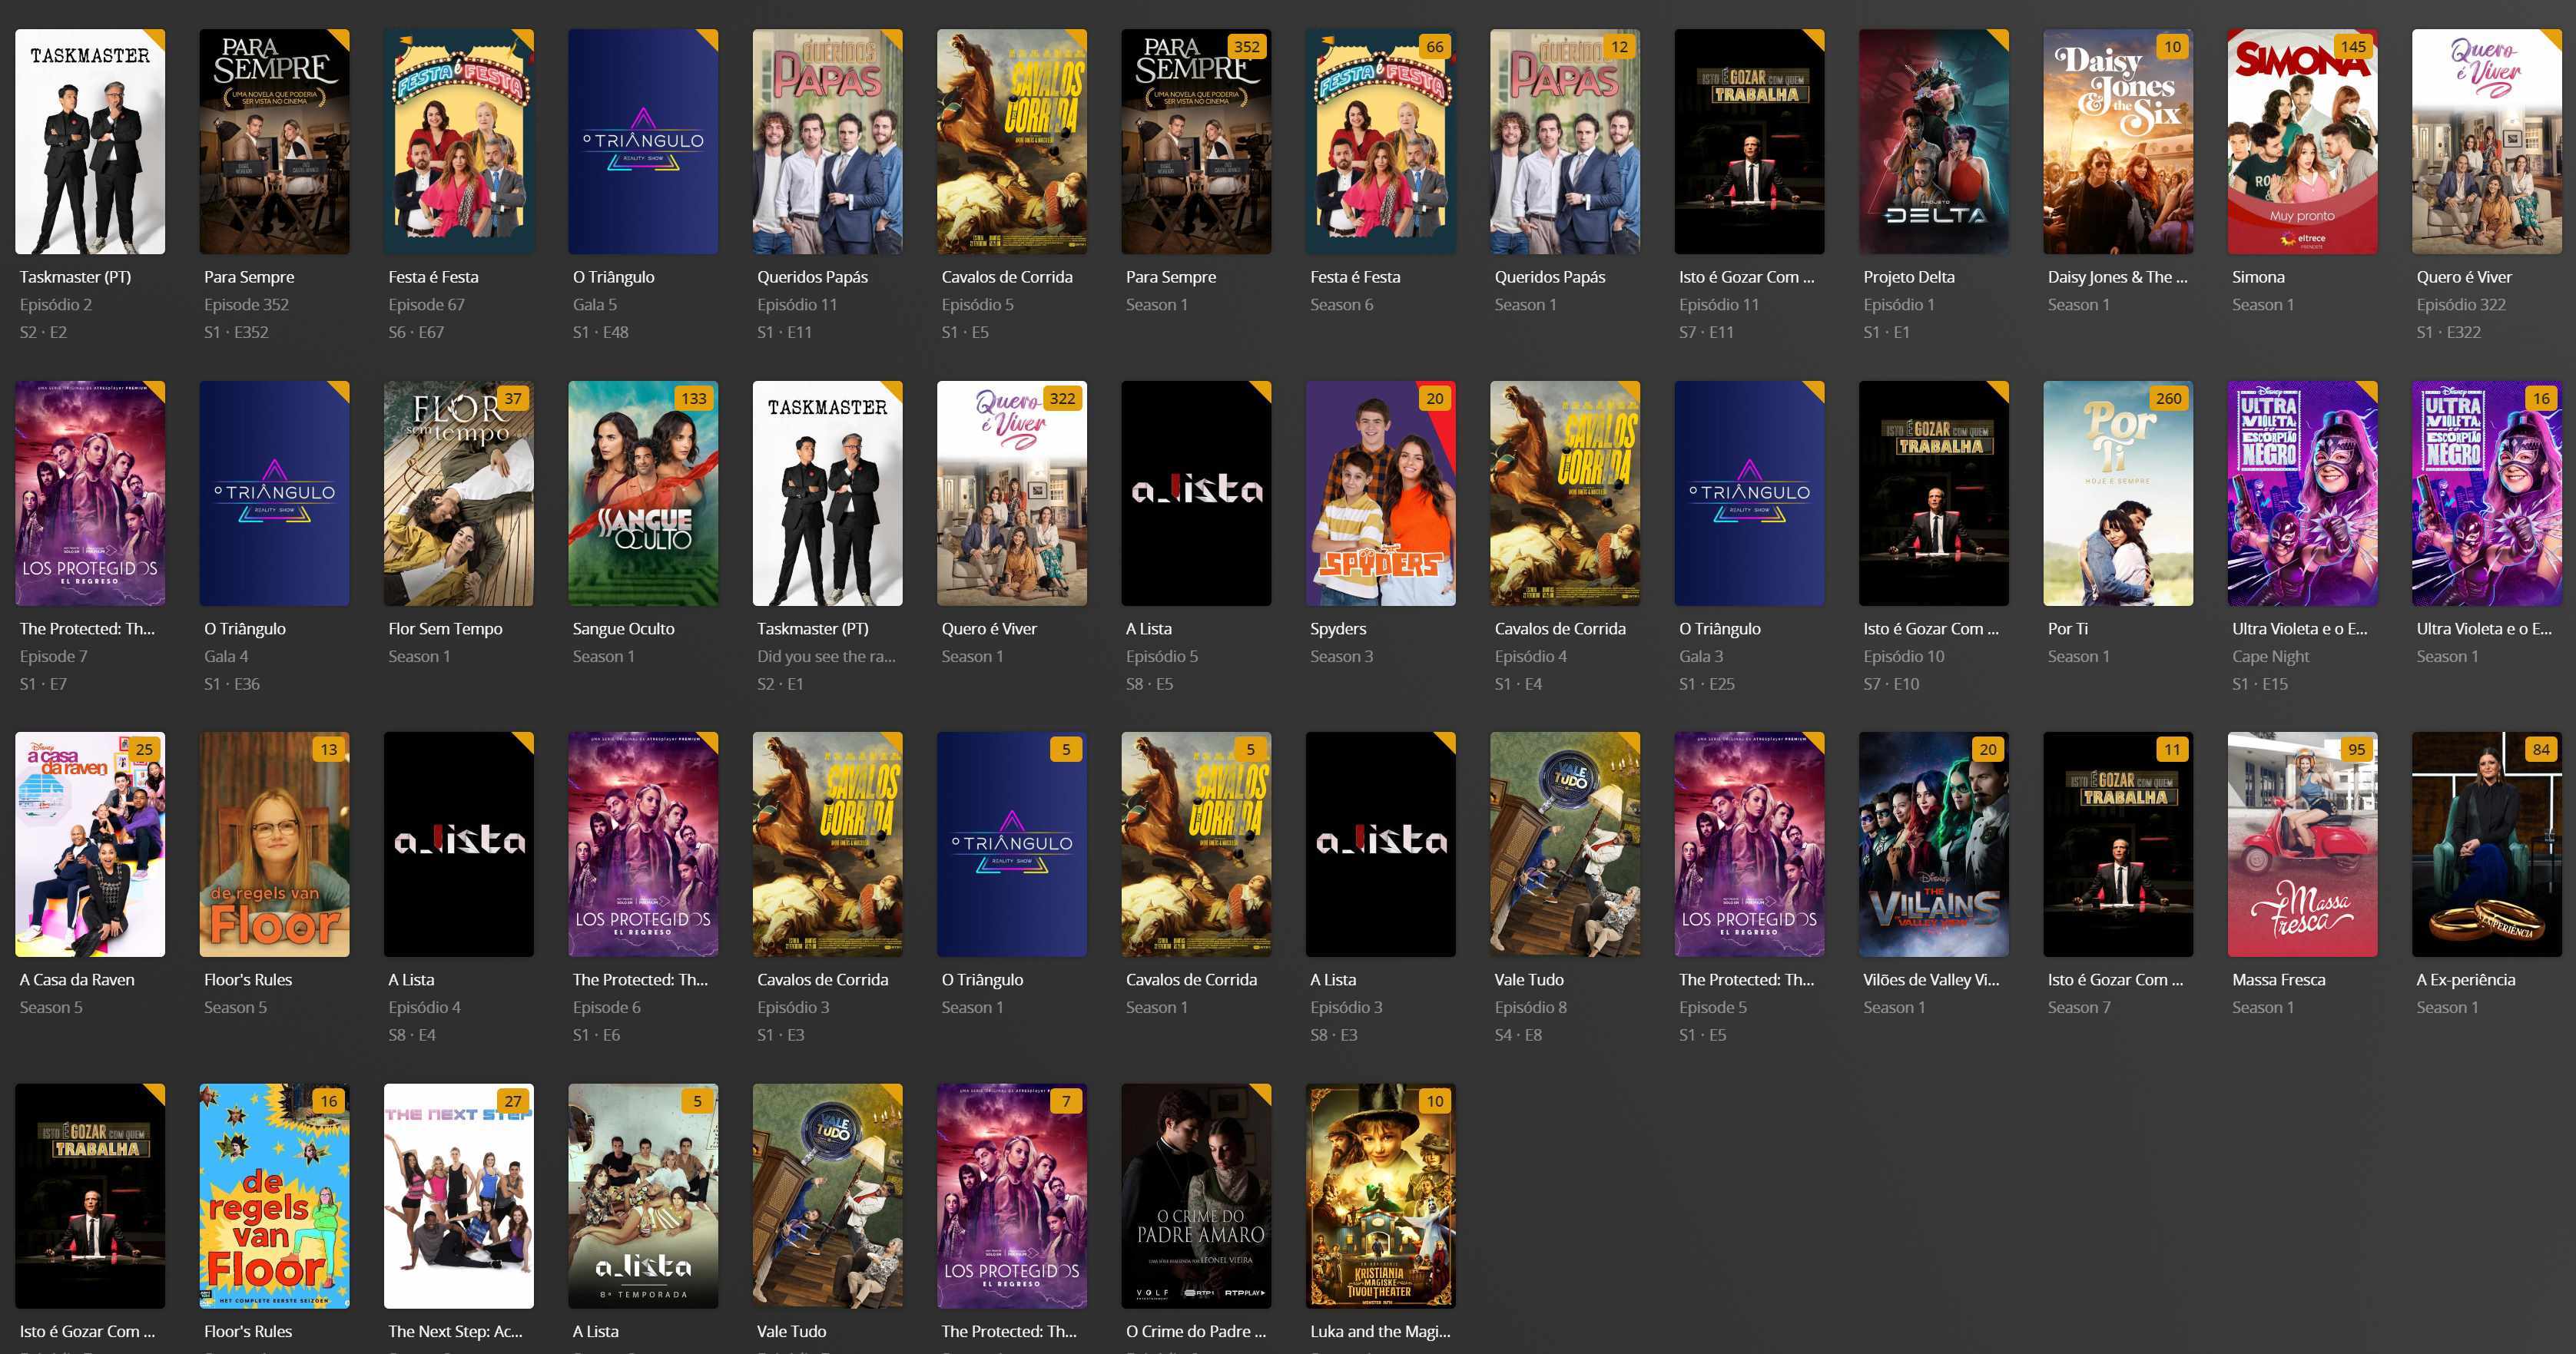Open the Spyders poster
2576x1354 pixels.
click(1380, 493)
